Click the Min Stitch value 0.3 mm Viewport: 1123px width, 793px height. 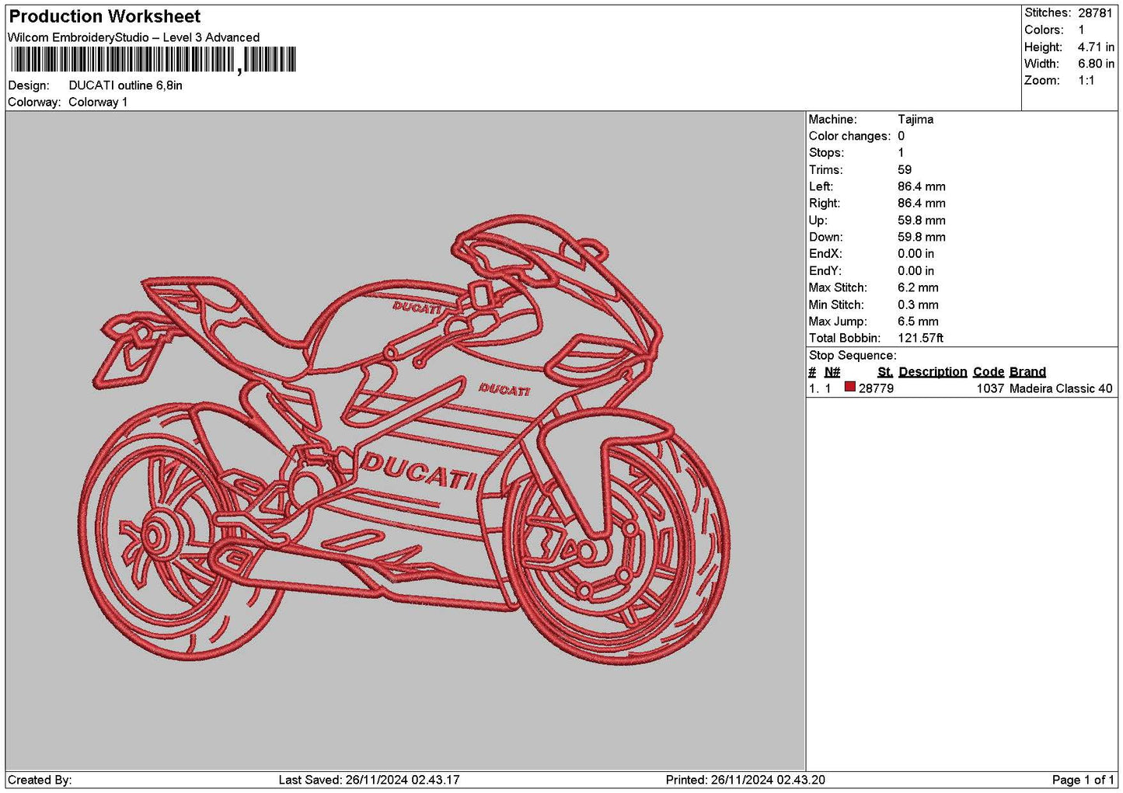click(x=918, y=305)
